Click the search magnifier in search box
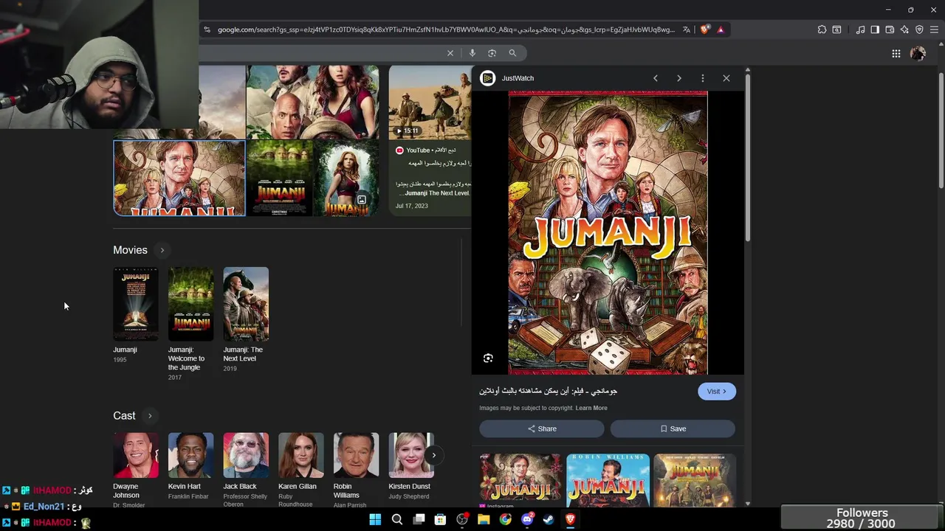The height and width of the screenshot is (531, 945). pos(512,53)
